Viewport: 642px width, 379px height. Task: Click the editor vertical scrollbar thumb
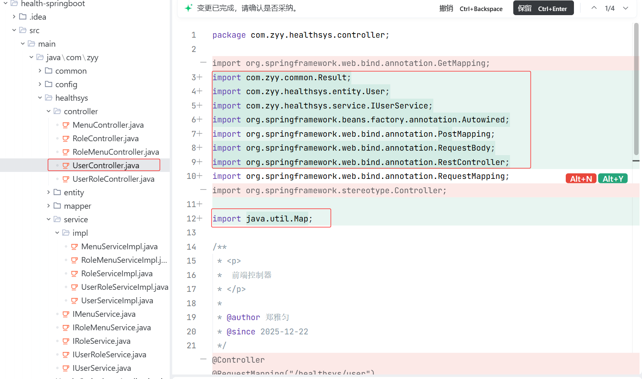636,89
